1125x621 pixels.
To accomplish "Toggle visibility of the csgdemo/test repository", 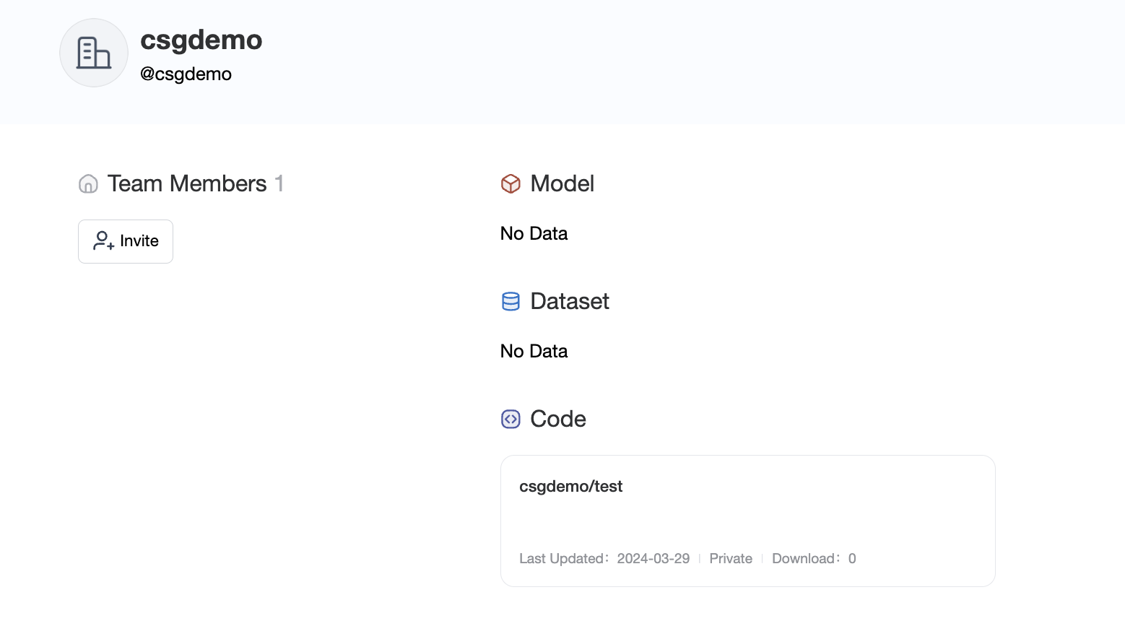I will coord(730,558).
